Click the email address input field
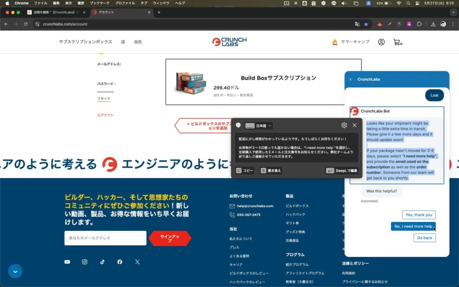The image size is (459, 287). pyautogui.click(x=105, y=238)
